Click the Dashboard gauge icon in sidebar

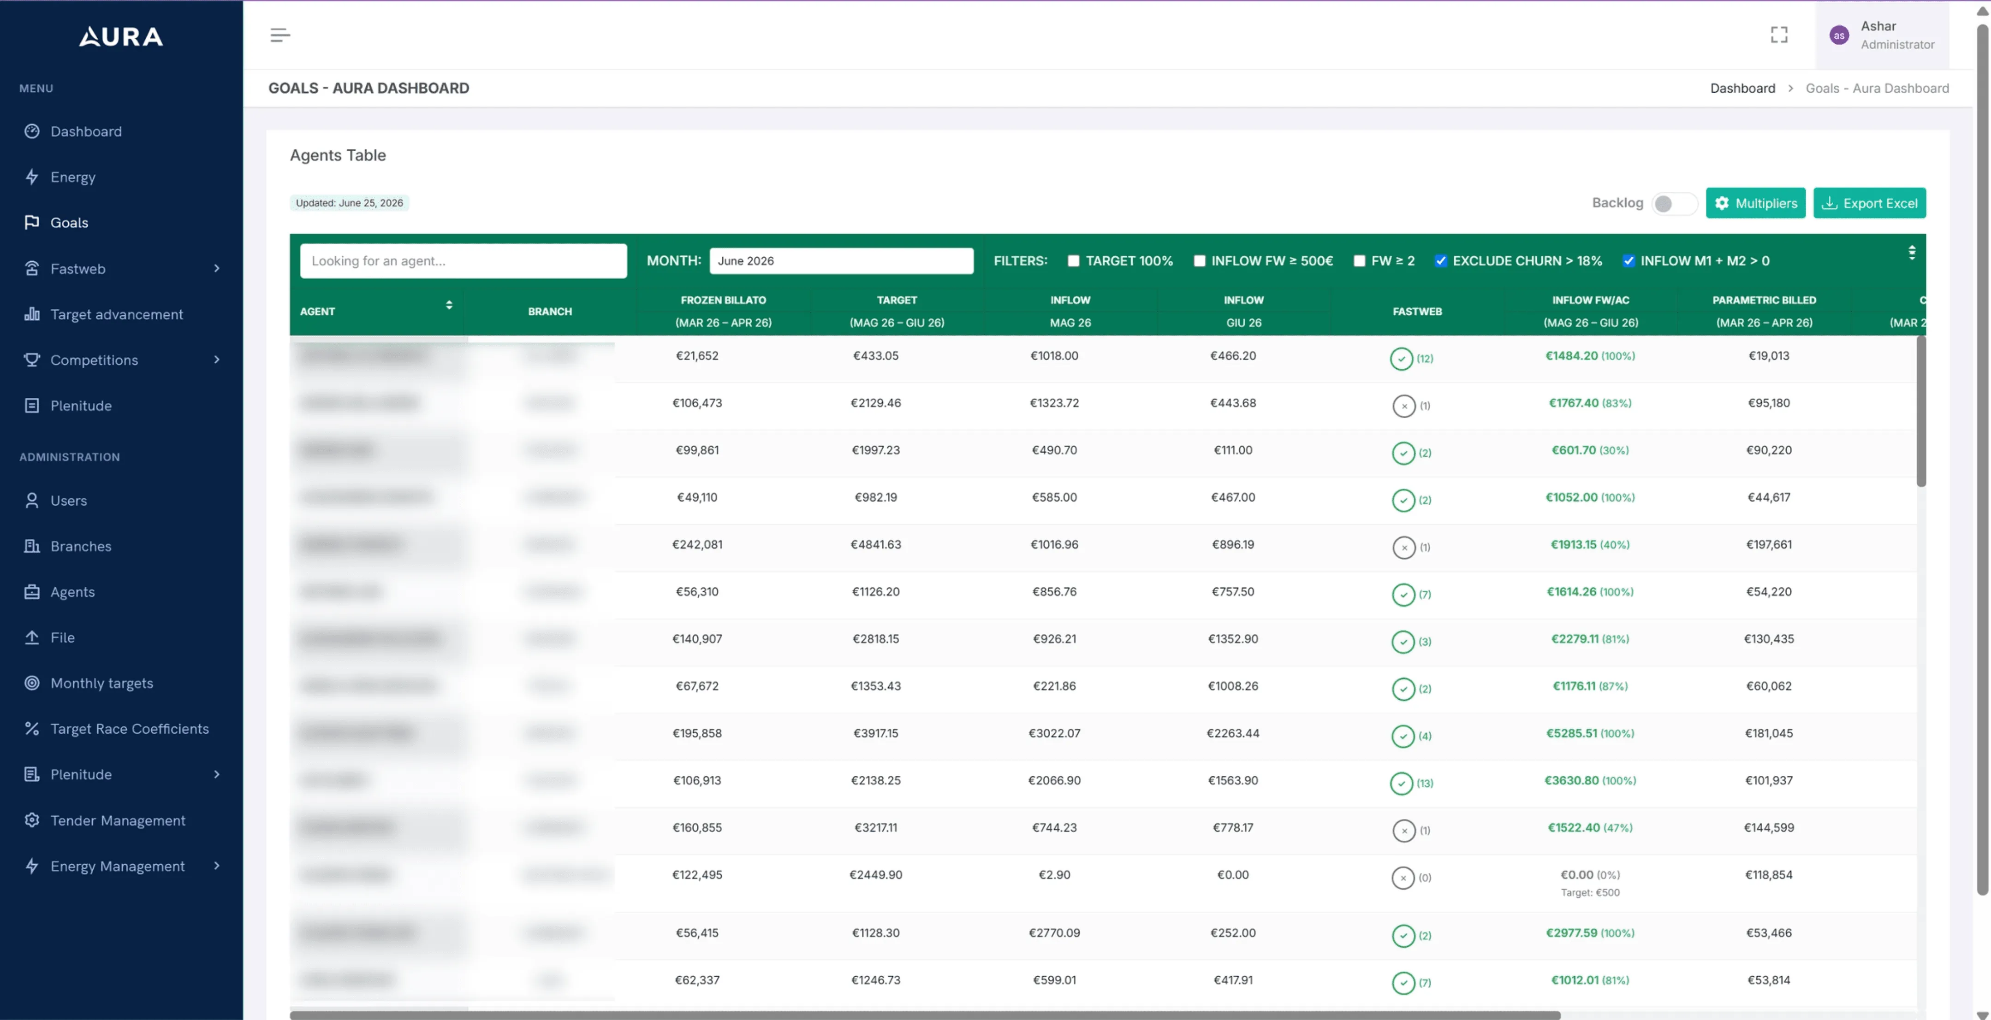pyautogui.click(x=32, y=131)
